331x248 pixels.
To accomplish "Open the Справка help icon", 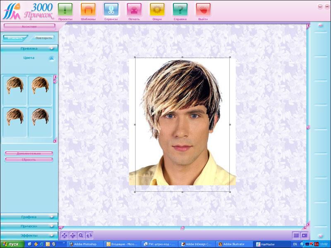I will pos(180,9).
